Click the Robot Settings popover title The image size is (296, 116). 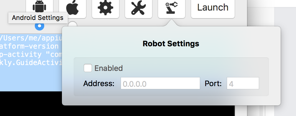point(171,44)
